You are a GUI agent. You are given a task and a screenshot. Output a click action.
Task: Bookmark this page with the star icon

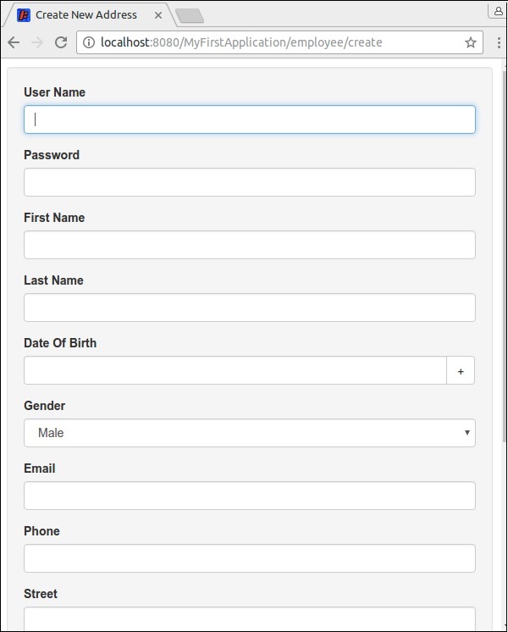471,42
